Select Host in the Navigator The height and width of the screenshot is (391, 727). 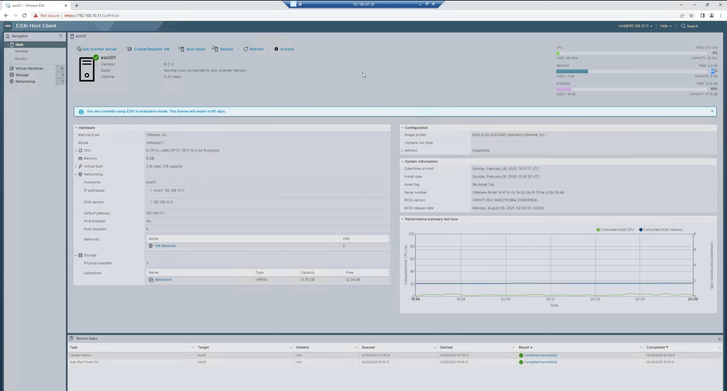19,44
